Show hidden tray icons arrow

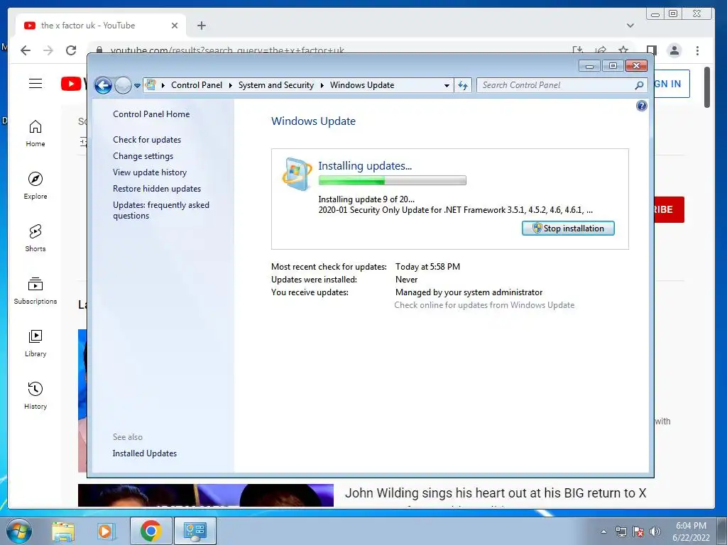click(603, 532)
